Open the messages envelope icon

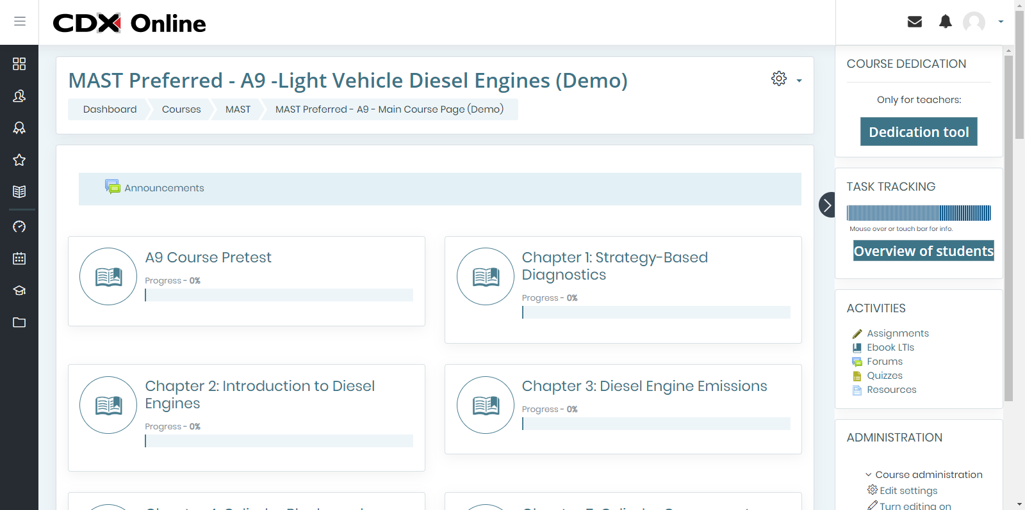(x=915, y=22)
